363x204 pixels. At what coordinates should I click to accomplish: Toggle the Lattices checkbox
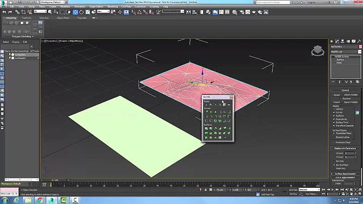click(x=334, y=109)
